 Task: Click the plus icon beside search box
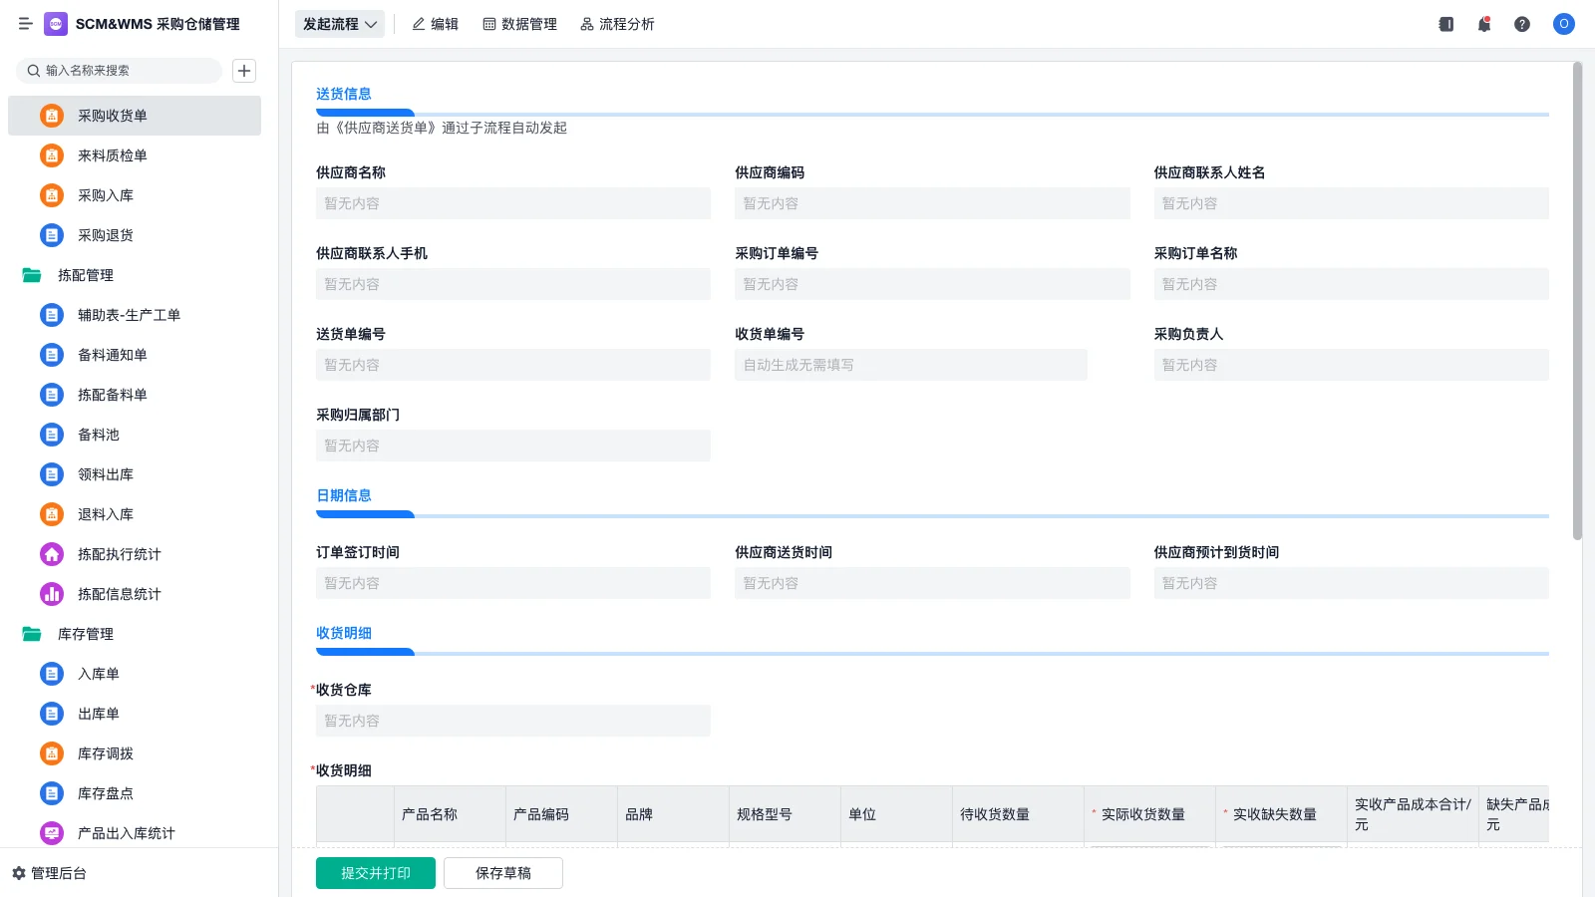pos(244,71)
